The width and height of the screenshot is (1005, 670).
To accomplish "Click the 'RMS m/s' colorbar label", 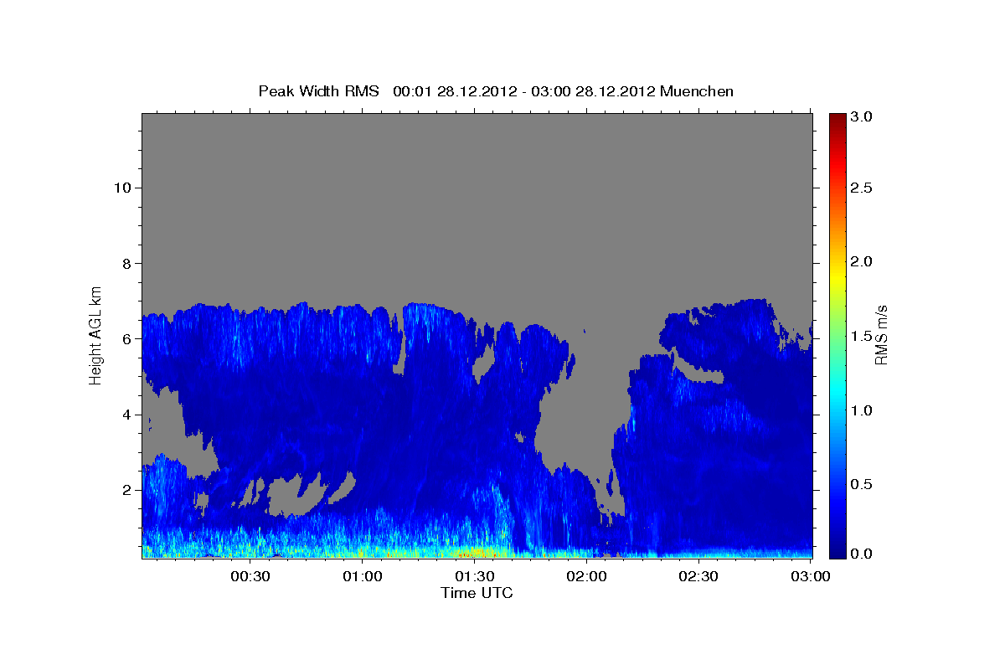I will click(x=881, y=335).
